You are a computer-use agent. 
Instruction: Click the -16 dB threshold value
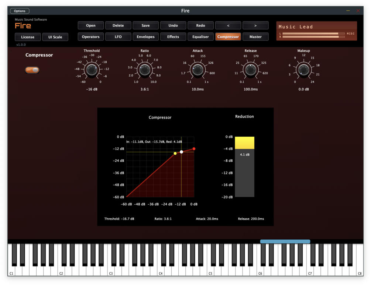(92, 89)
